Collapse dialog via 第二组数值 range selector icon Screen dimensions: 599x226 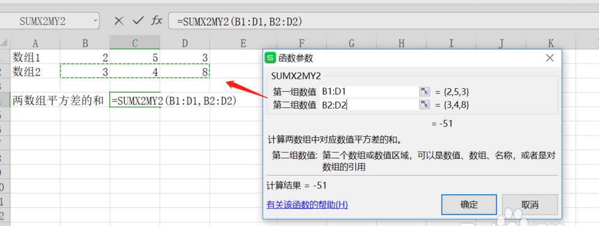click(x=425, y=105)
